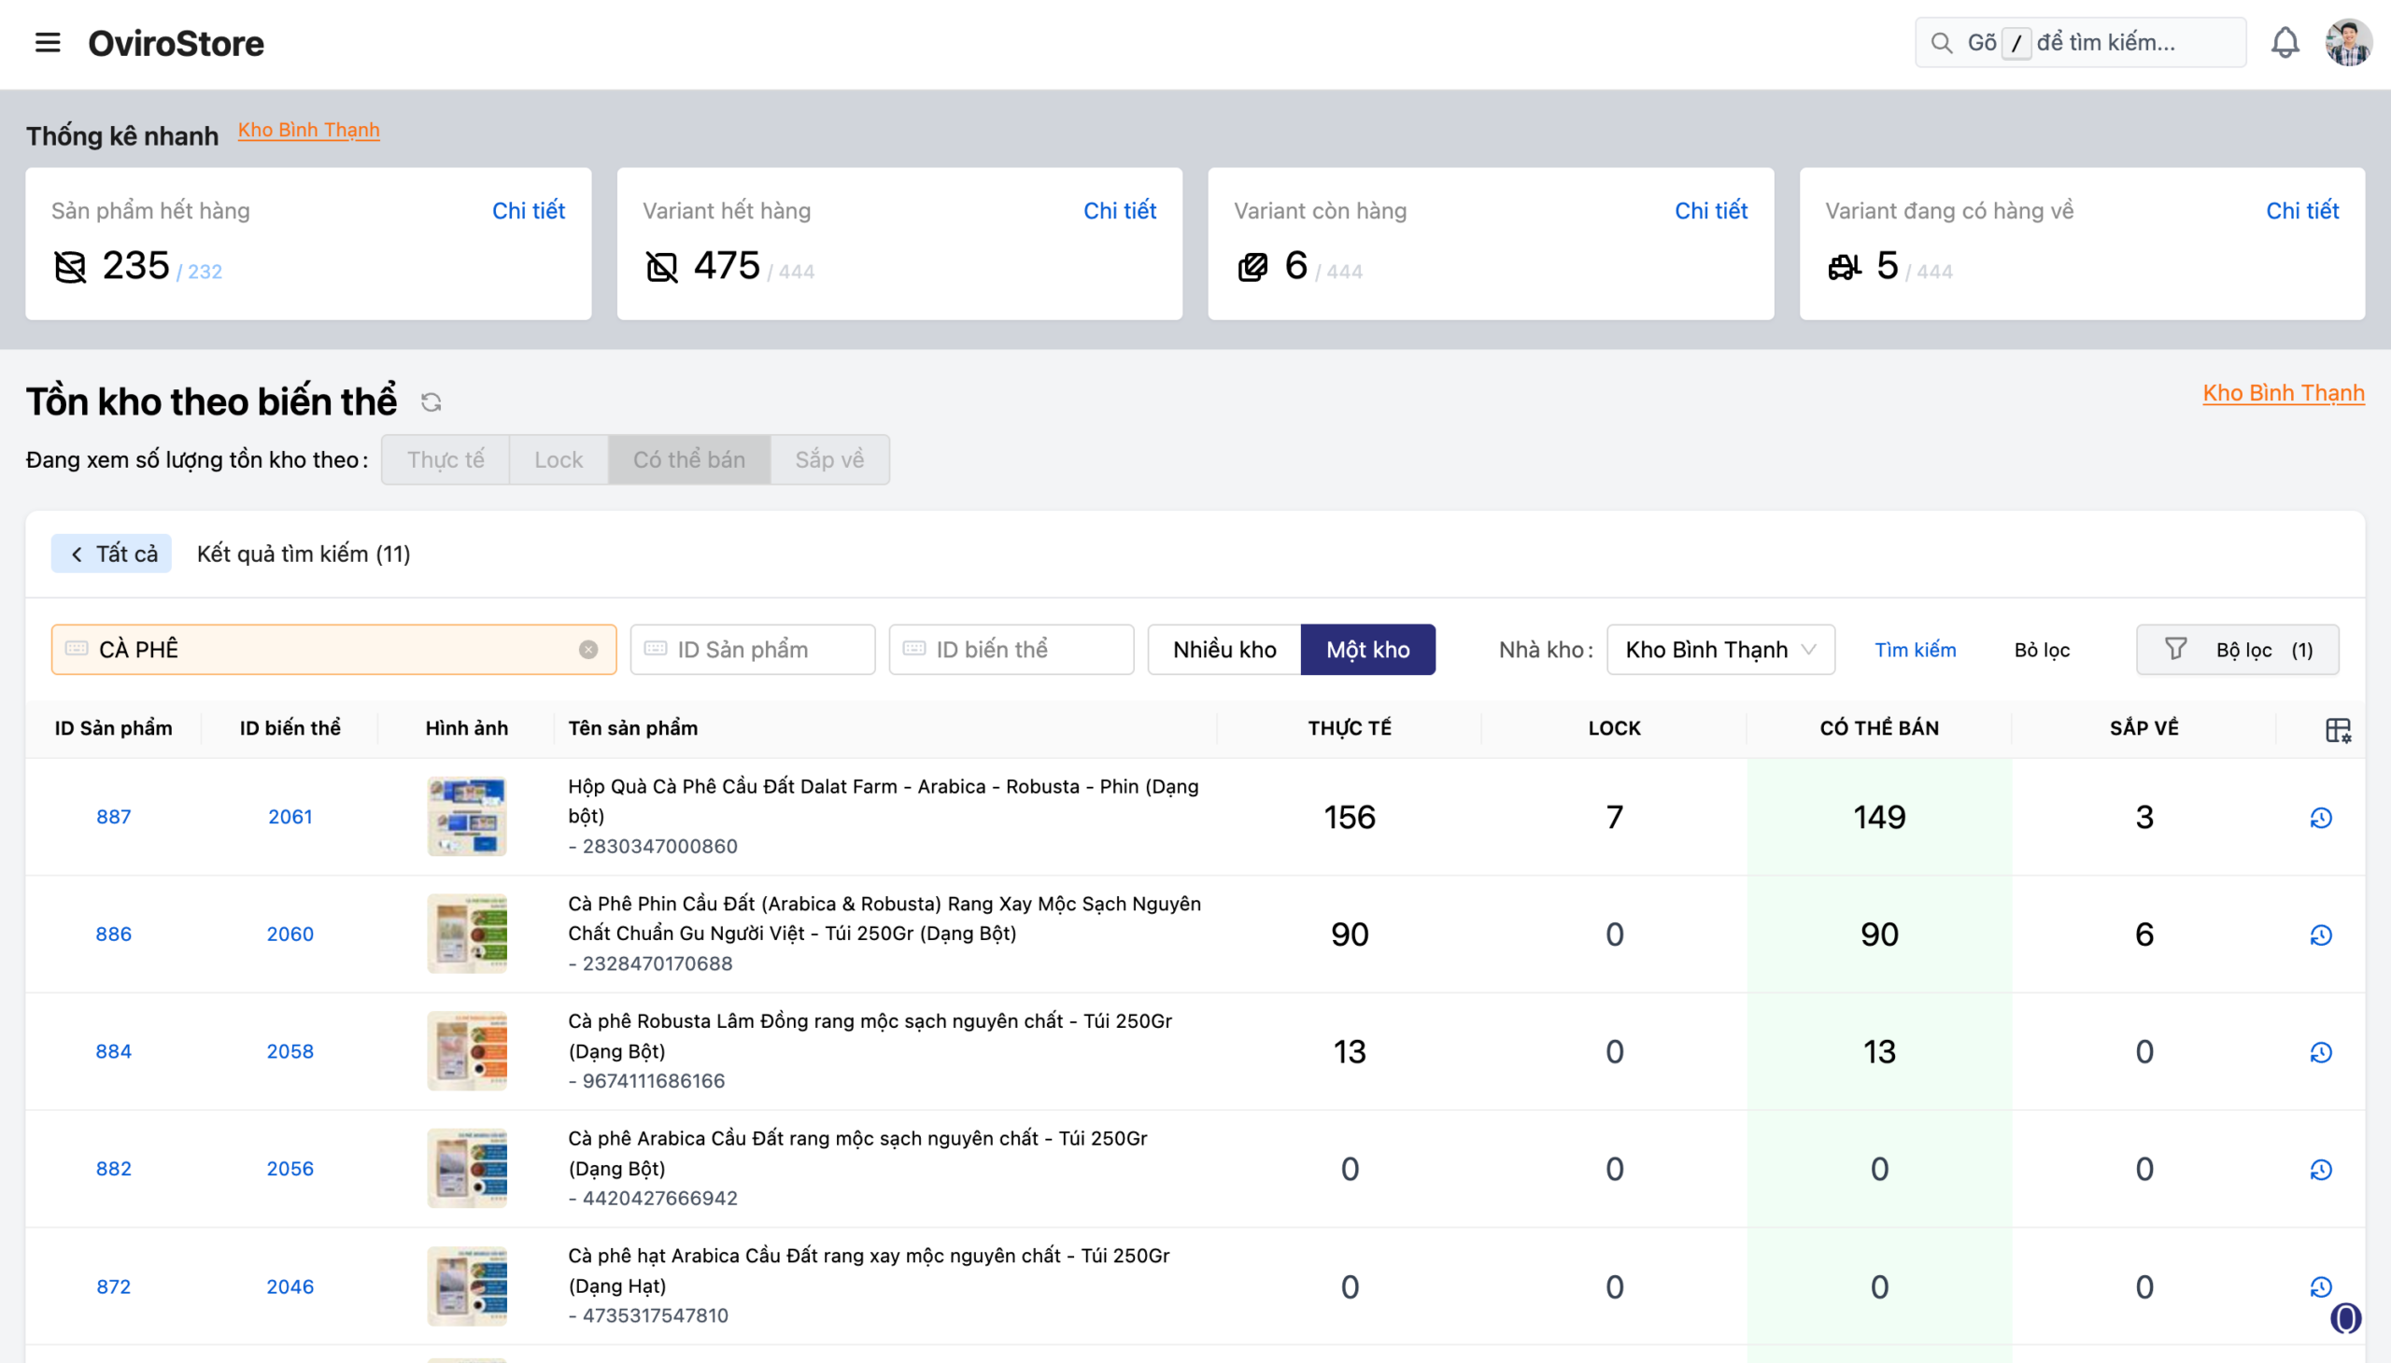Click the refresh icon beside Tồn kho theo biến thể
The image size is (2391, 1363).
pyautogui.click(x=431, y=402)
